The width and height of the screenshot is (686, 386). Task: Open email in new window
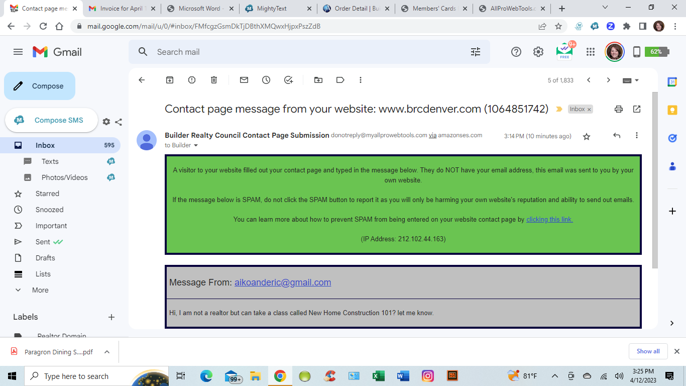(x=637, y=109)
